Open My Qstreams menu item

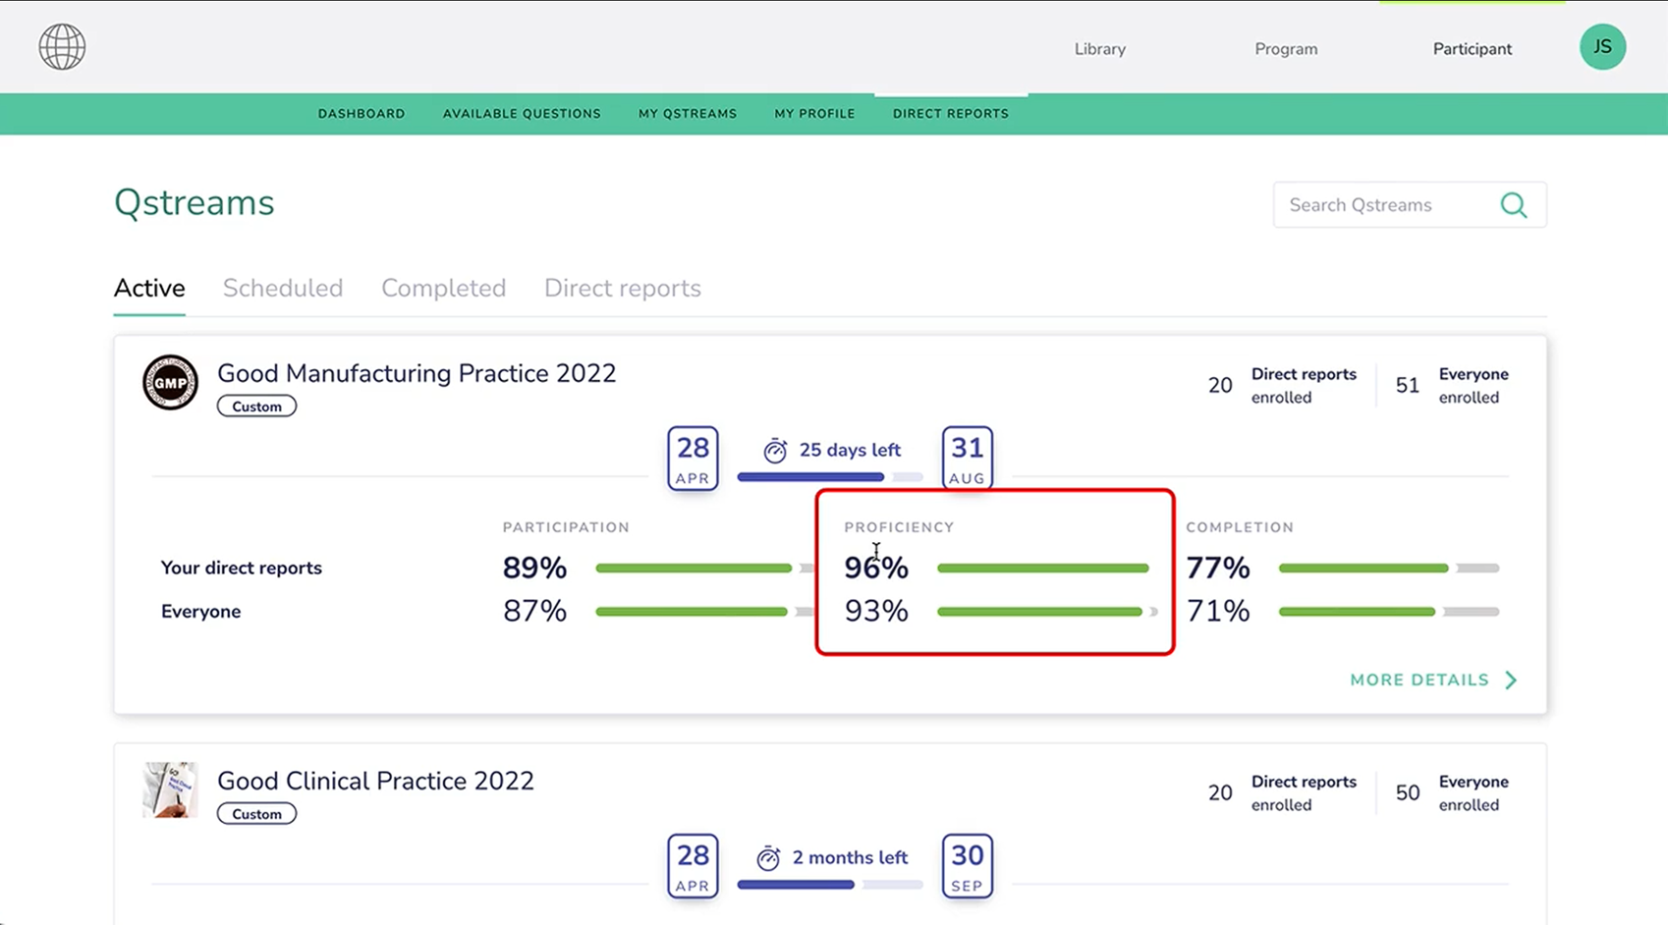[688, 114]
